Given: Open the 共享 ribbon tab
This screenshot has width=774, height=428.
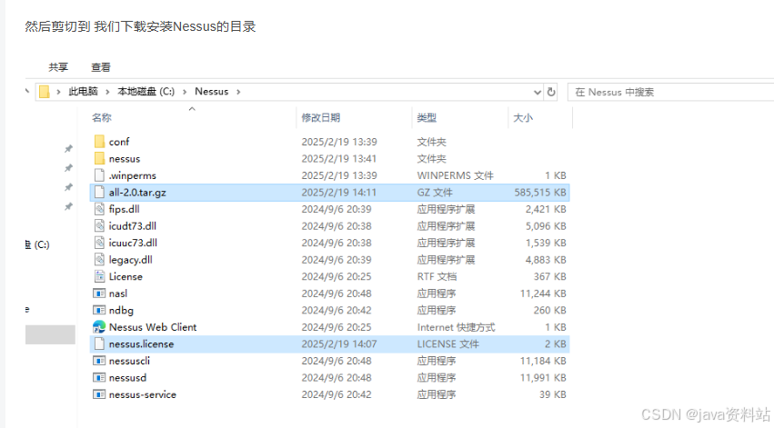Looking at the screenshot, I should coord(58,67).
